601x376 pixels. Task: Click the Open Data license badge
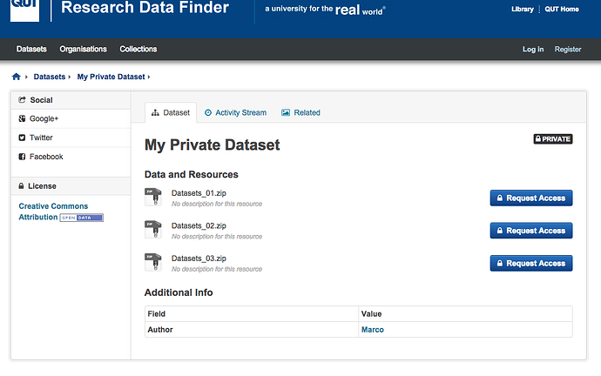tap(81, 218)
